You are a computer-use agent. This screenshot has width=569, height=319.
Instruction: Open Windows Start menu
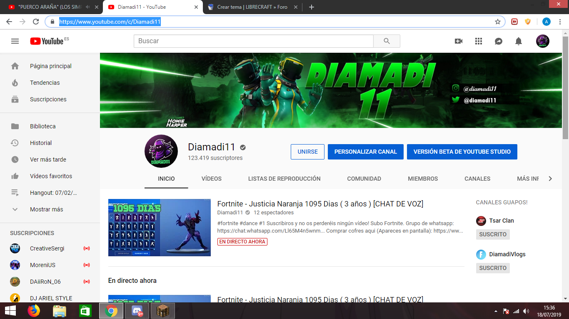coord(10,311)
